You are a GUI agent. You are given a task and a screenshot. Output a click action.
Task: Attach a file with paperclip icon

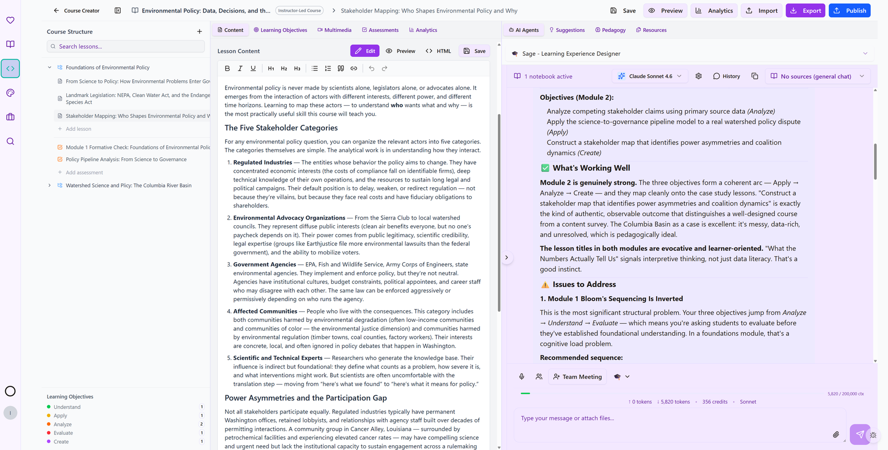(836, 434)
